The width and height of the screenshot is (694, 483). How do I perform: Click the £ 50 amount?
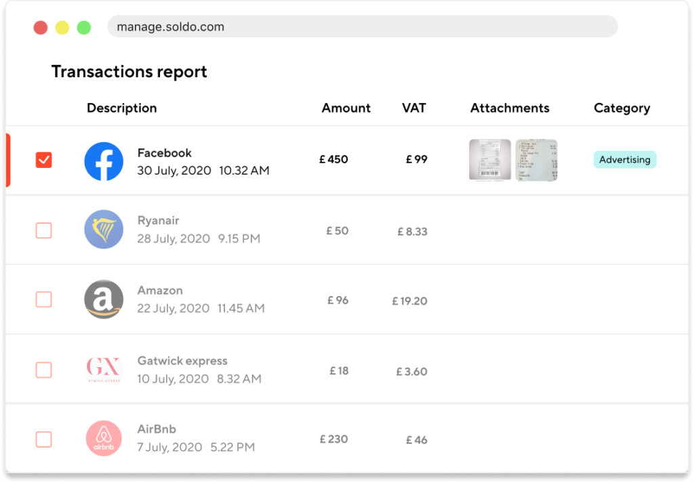pos(338,231)
